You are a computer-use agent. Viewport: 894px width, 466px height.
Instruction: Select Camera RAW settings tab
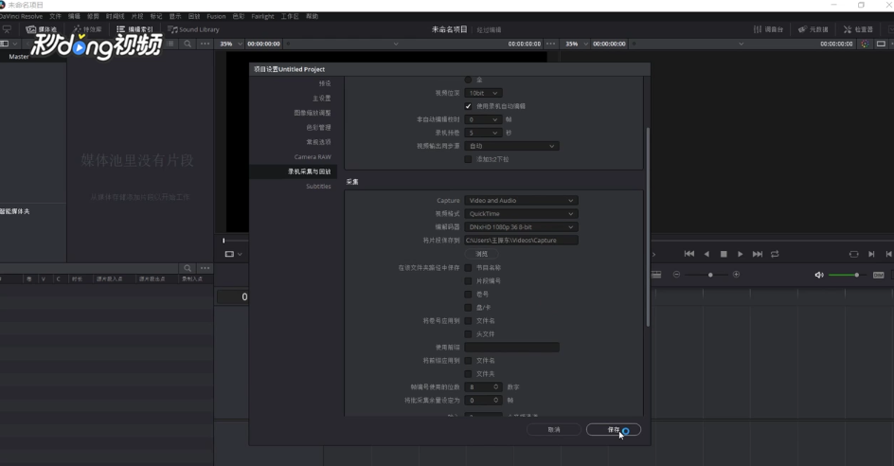click(313, 157)
